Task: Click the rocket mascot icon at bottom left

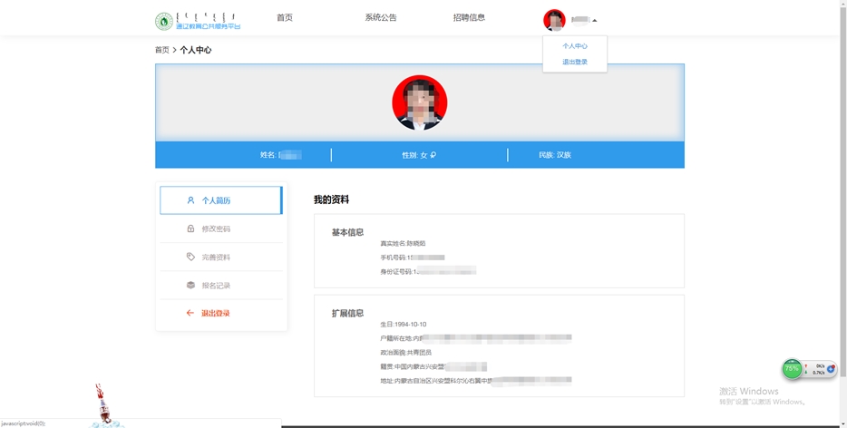Action: tap(102, 404)
